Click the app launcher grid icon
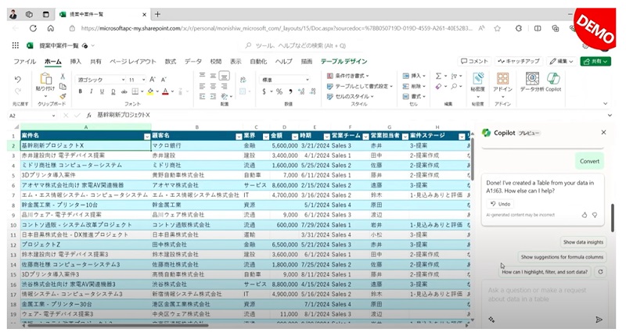The width and height of the screenshot is (626, 336). point(15,45)
